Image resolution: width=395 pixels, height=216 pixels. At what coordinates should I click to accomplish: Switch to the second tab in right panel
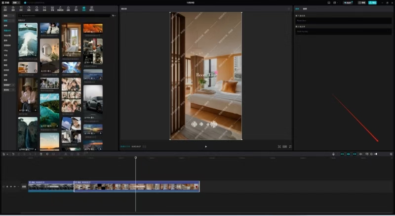(305, 9)
